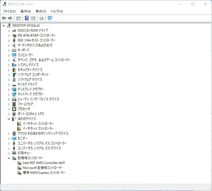The height and width of the screenshot is (191, 212).
Task: Expand the システム デバイス category
Action: (9, 65)
